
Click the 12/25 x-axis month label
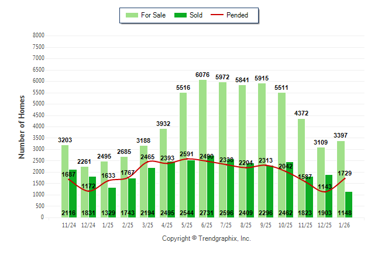(325, 224)
